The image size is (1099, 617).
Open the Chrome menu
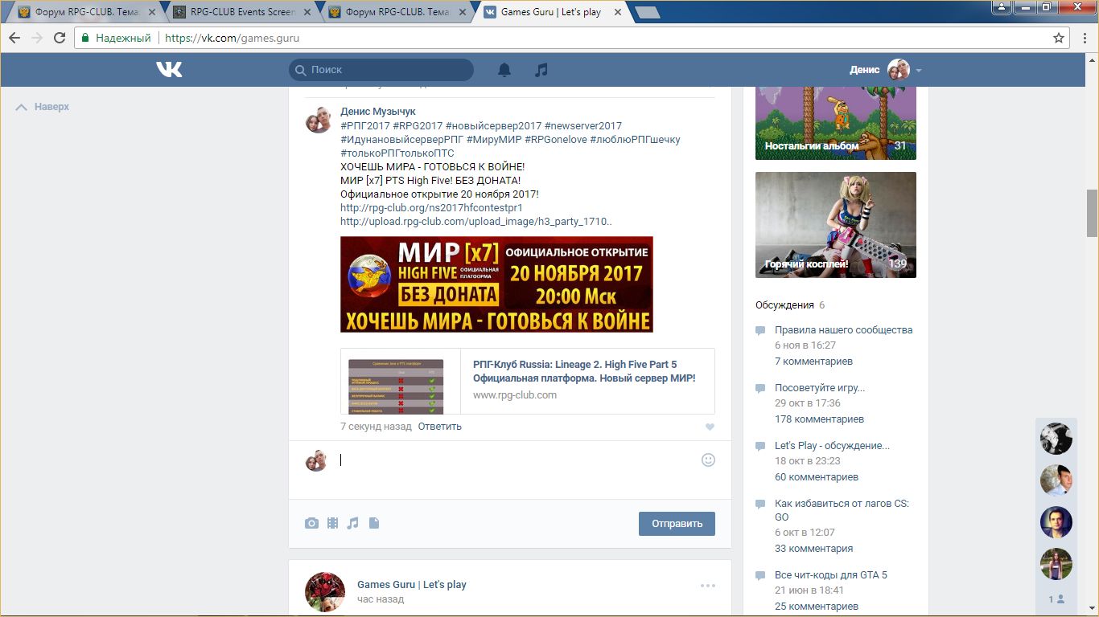pos(1085,38)
